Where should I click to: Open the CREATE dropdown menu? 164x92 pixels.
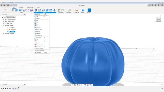(22, 13)
